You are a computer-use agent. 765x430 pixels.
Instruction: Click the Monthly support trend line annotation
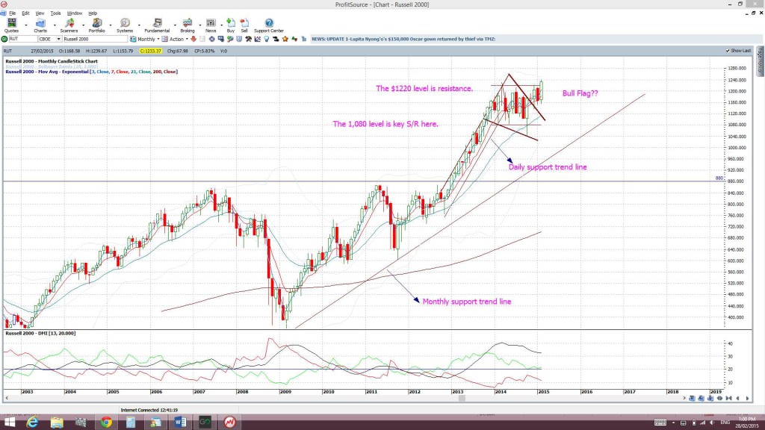click(x=467, y=302)
